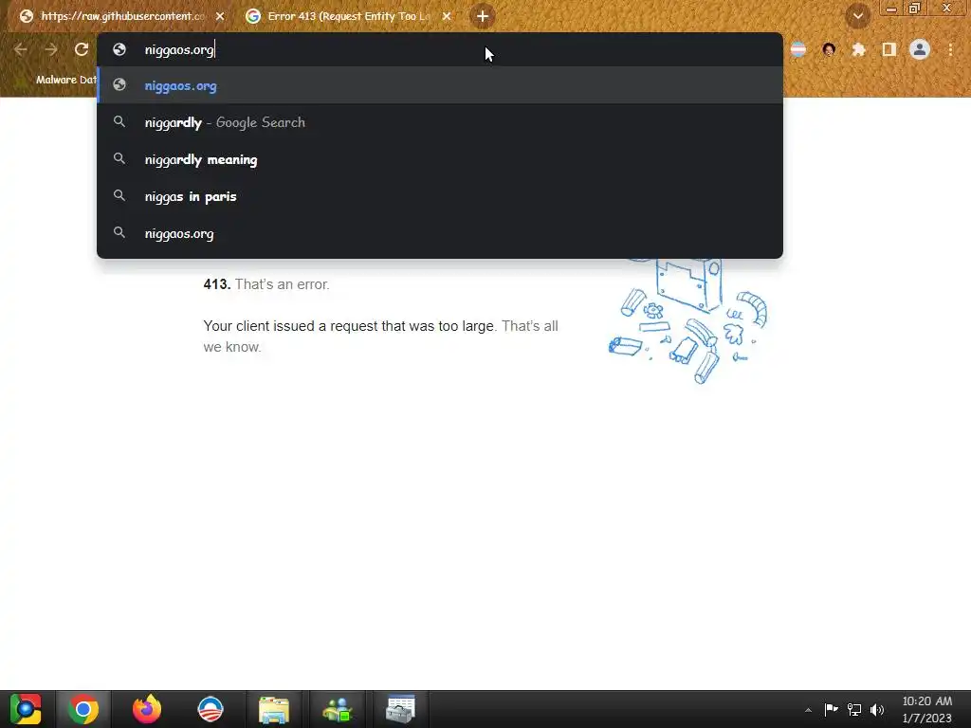Switch to the Error 413 tab
This screenshot has height=728, width=971.
tap(347, 16)
